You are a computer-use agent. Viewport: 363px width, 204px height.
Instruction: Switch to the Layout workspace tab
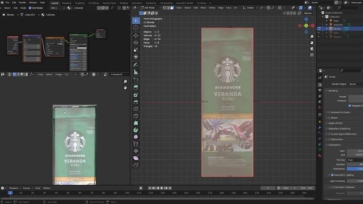(54, 3)
